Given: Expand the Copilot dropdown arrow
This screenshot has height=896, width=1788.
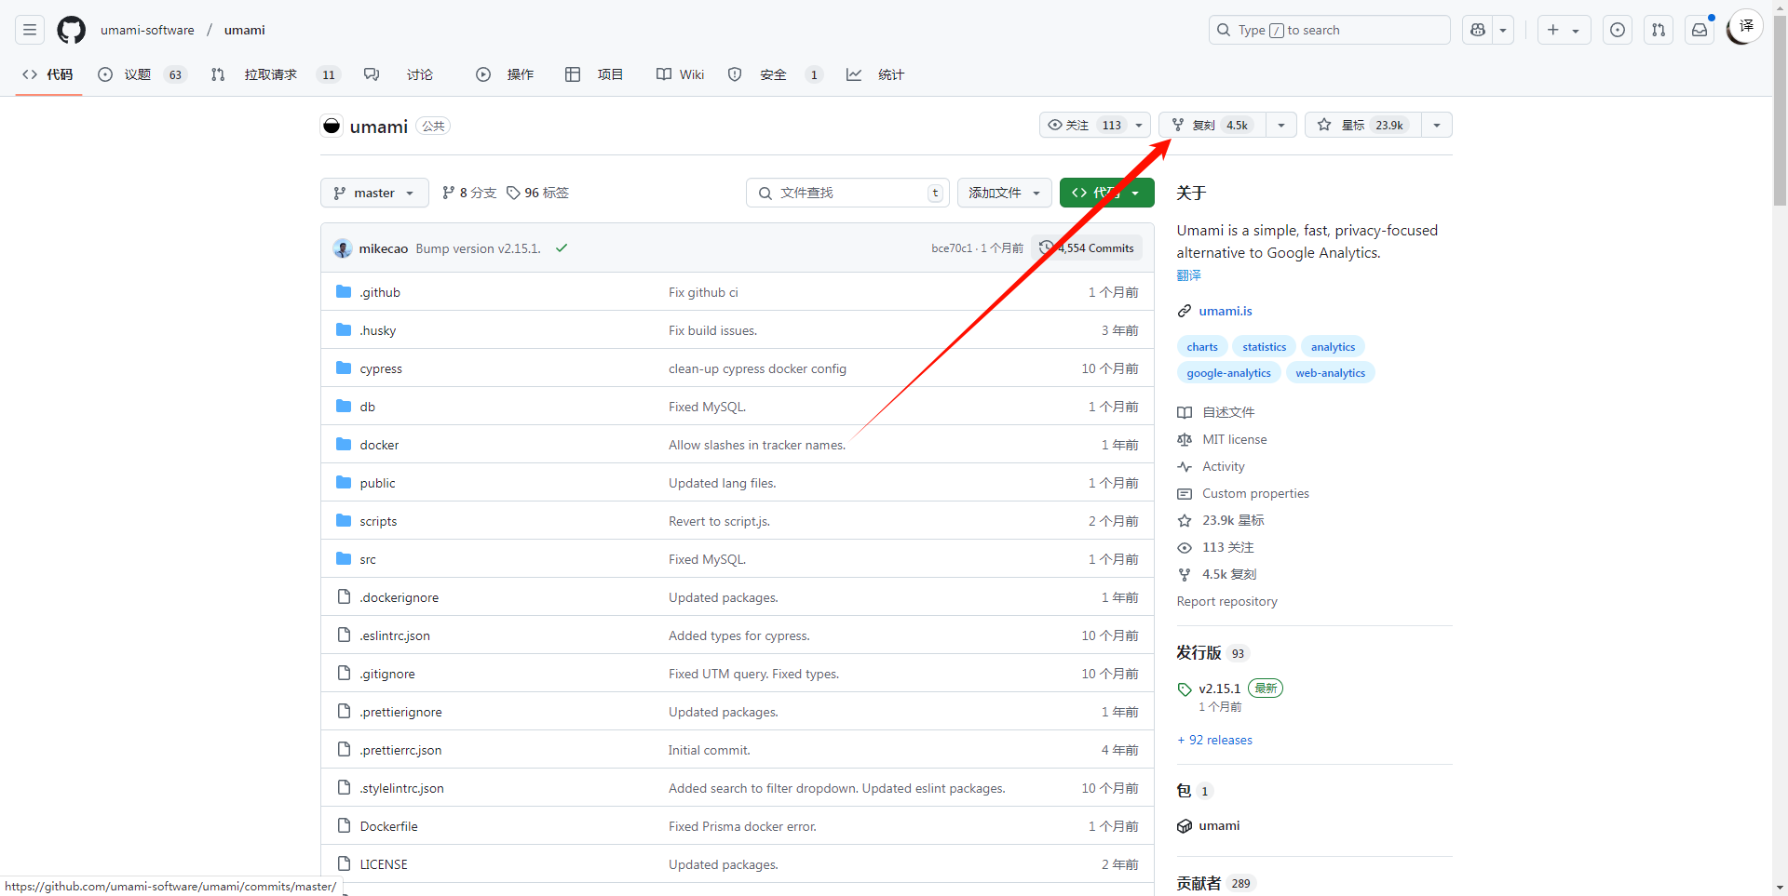Looking at the screenshot, I should [x=1503, y=30].
